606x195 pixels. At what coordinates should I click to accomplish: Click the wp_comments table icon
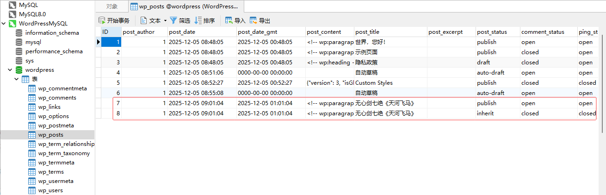tap(32, 97)
